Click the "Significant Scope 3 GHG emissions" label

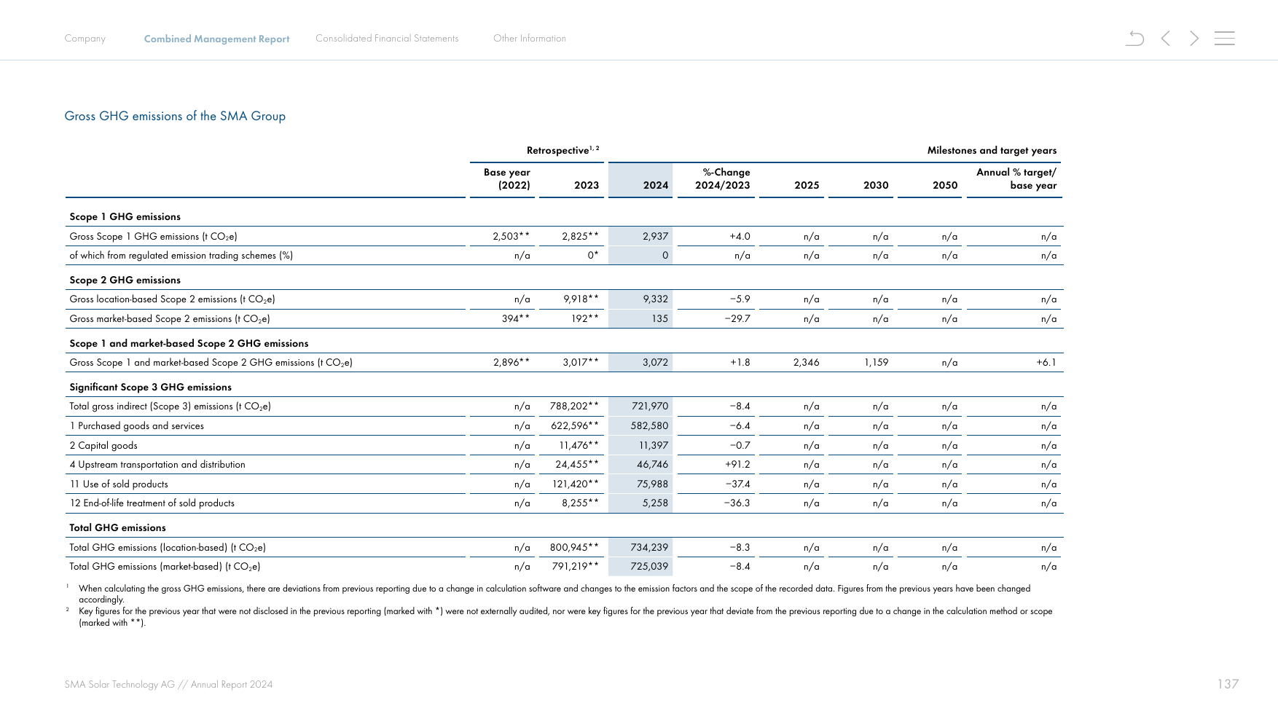point(150,388)
